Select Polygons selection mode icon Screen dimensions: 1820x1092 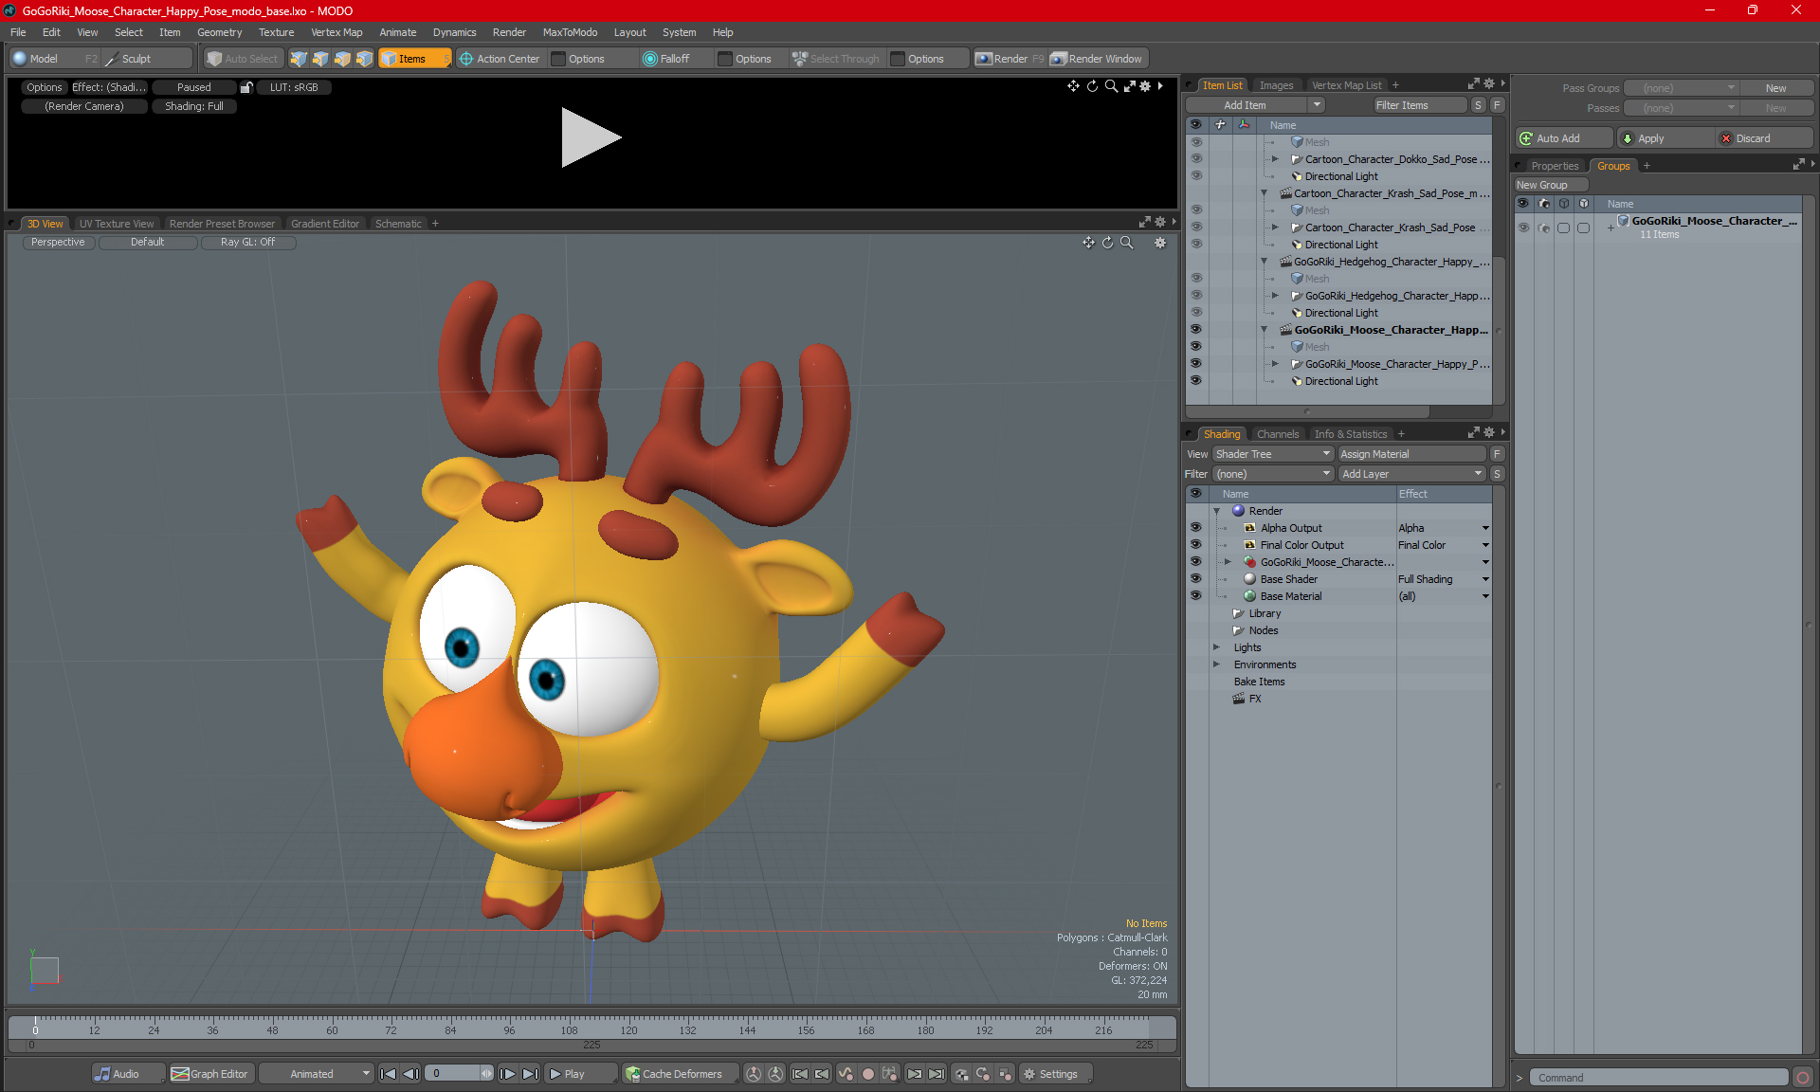click(342, 59)
